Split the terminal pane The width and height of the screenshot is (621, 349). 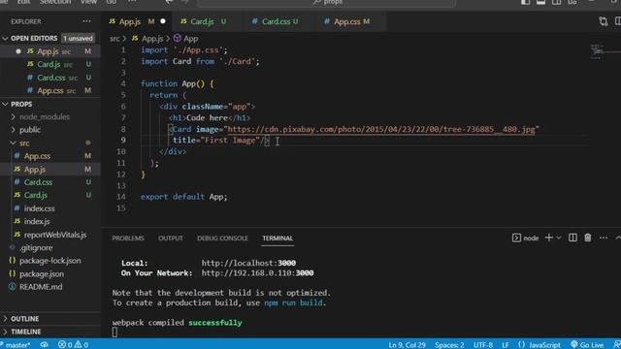pyautogui.click(x=572, y=238)
